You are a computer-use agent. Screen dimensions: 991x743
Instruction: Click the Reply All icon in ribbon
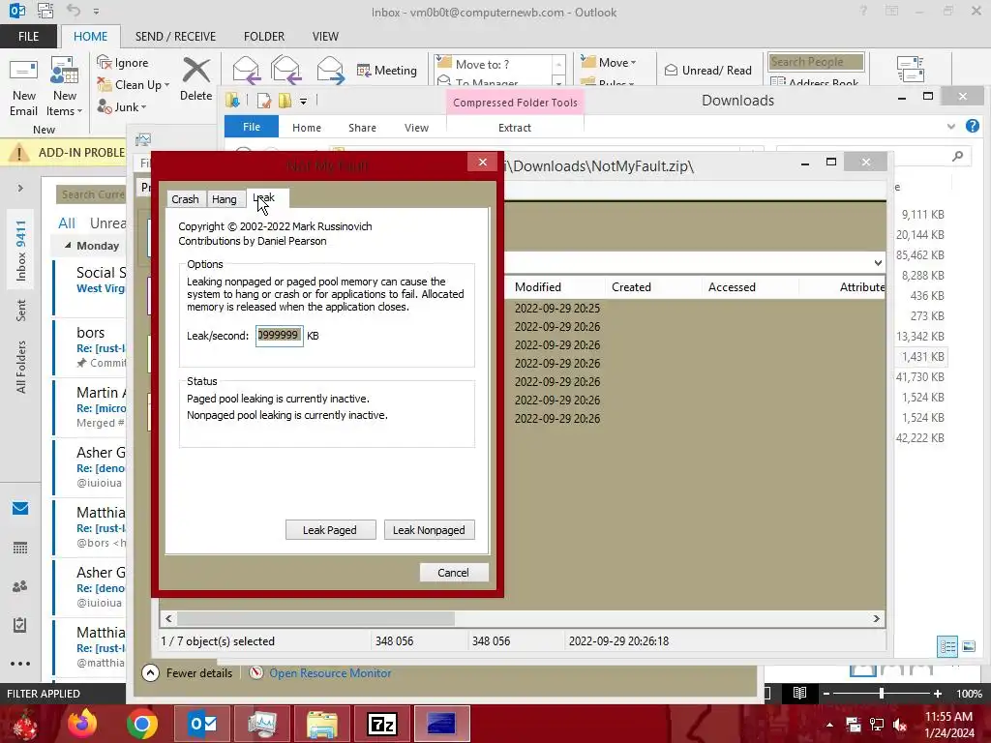285,70
